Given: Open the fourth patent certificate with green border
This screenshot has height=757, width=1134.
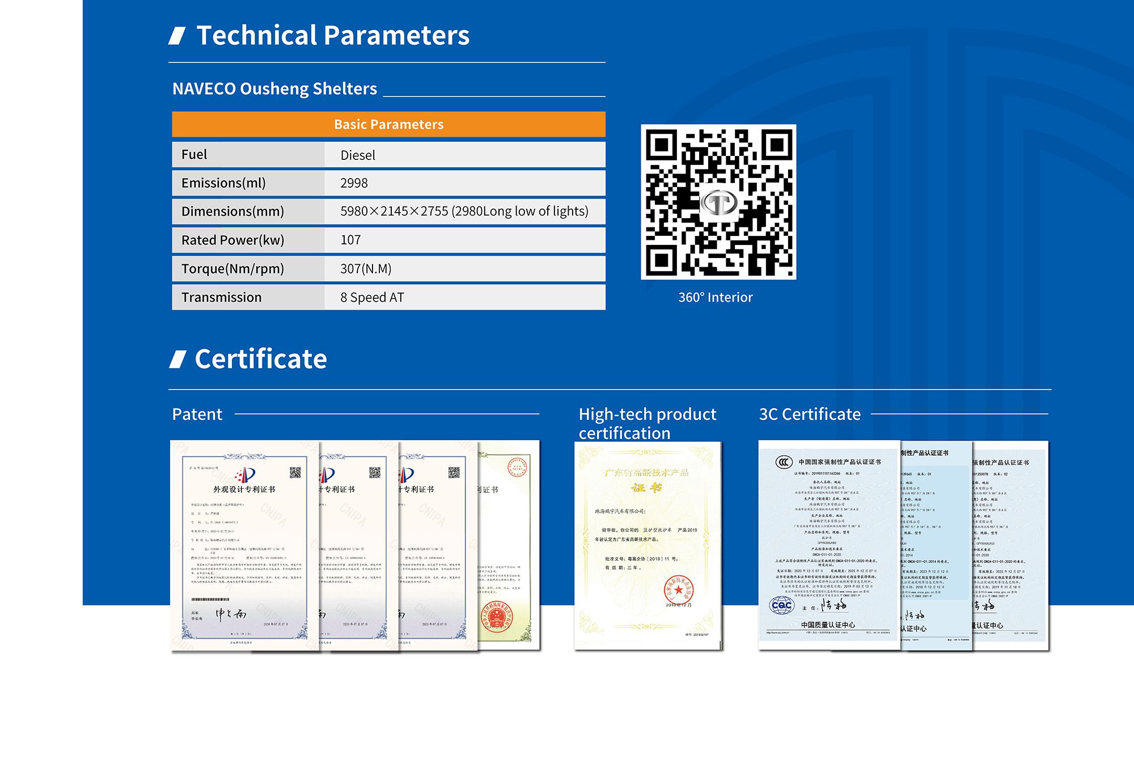Looking at the screenshot, I should pos(509,544).
